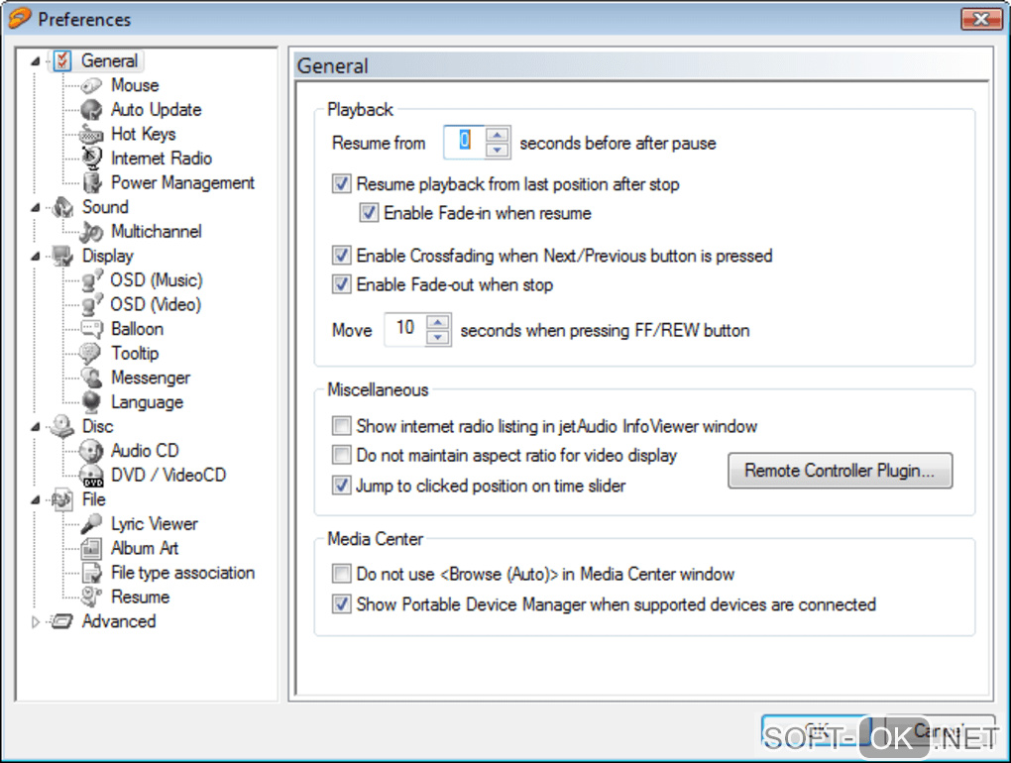The width and height of the screenshot is (1011, 763).
Task: Click the Multichannel speaker icon
Action: click(92, 232)
